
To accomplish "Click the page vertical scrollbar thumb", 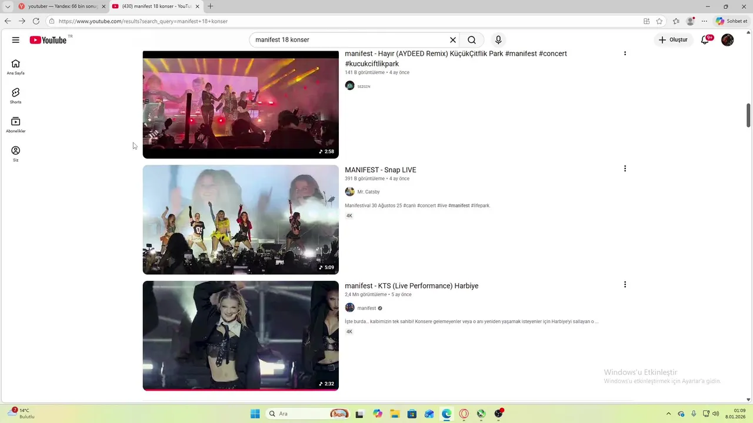I will click(x=748, y=115).
